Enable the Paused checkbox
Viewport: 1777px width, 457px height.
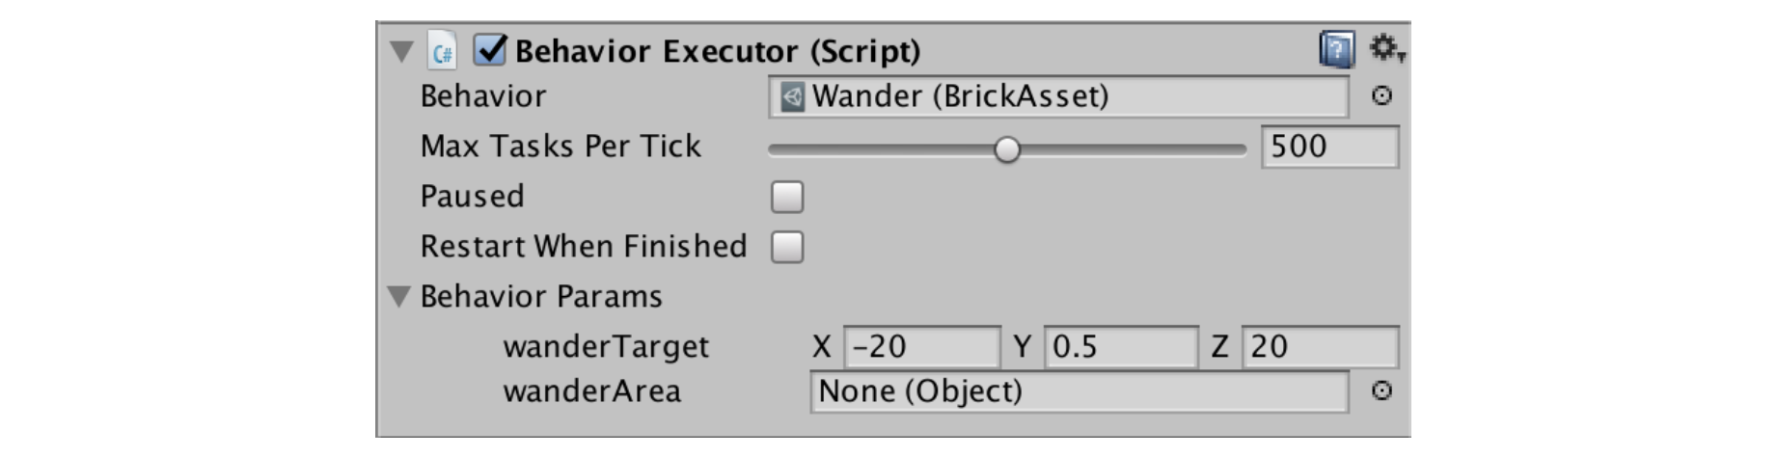tap(787, 197)
